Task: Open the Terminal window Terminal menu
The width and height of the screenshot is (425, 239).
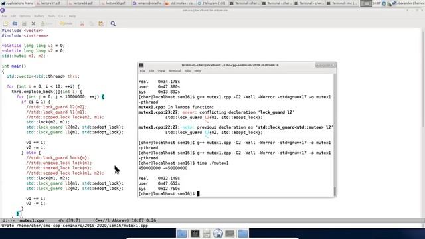Action: [x=175, y=71]
